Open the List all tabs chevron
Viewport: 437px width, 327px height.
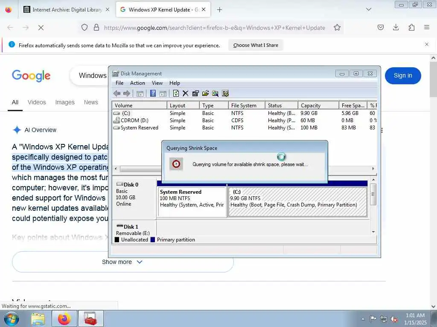click(369, 9)
